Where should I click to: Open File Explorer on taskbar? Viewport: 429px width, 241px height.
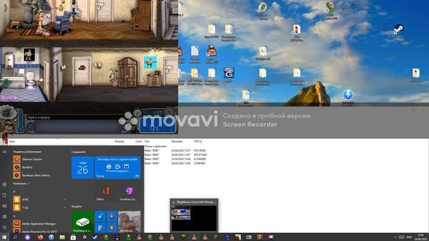[62, 237]
